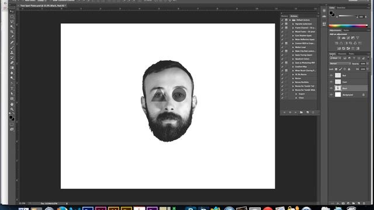Expand the Export step

[x=296, y=94]
